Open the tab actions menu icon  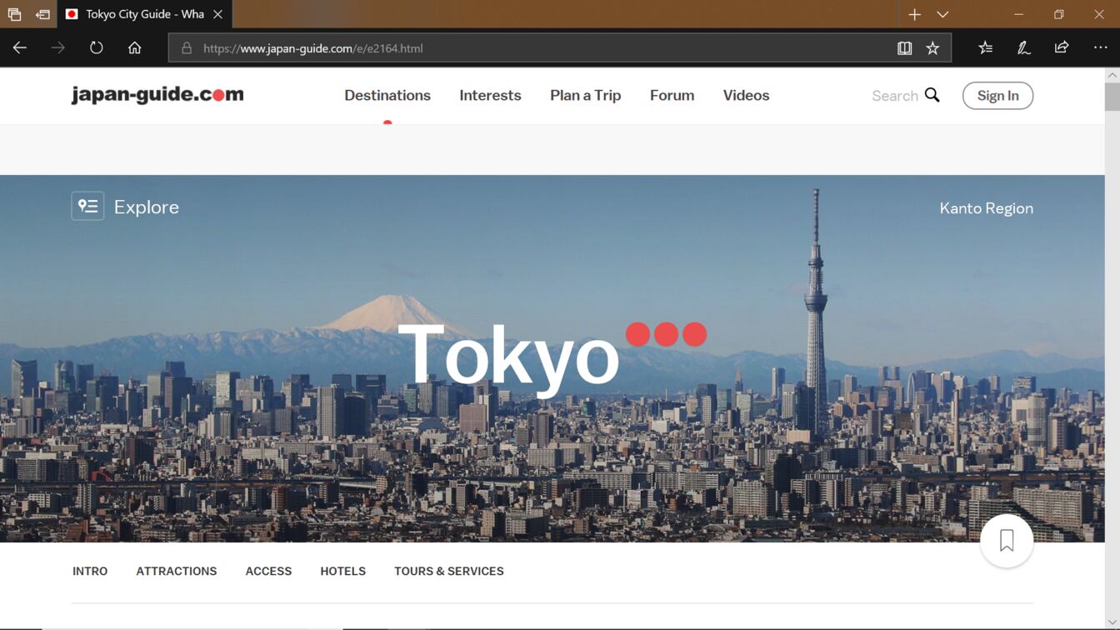point(14,14)
